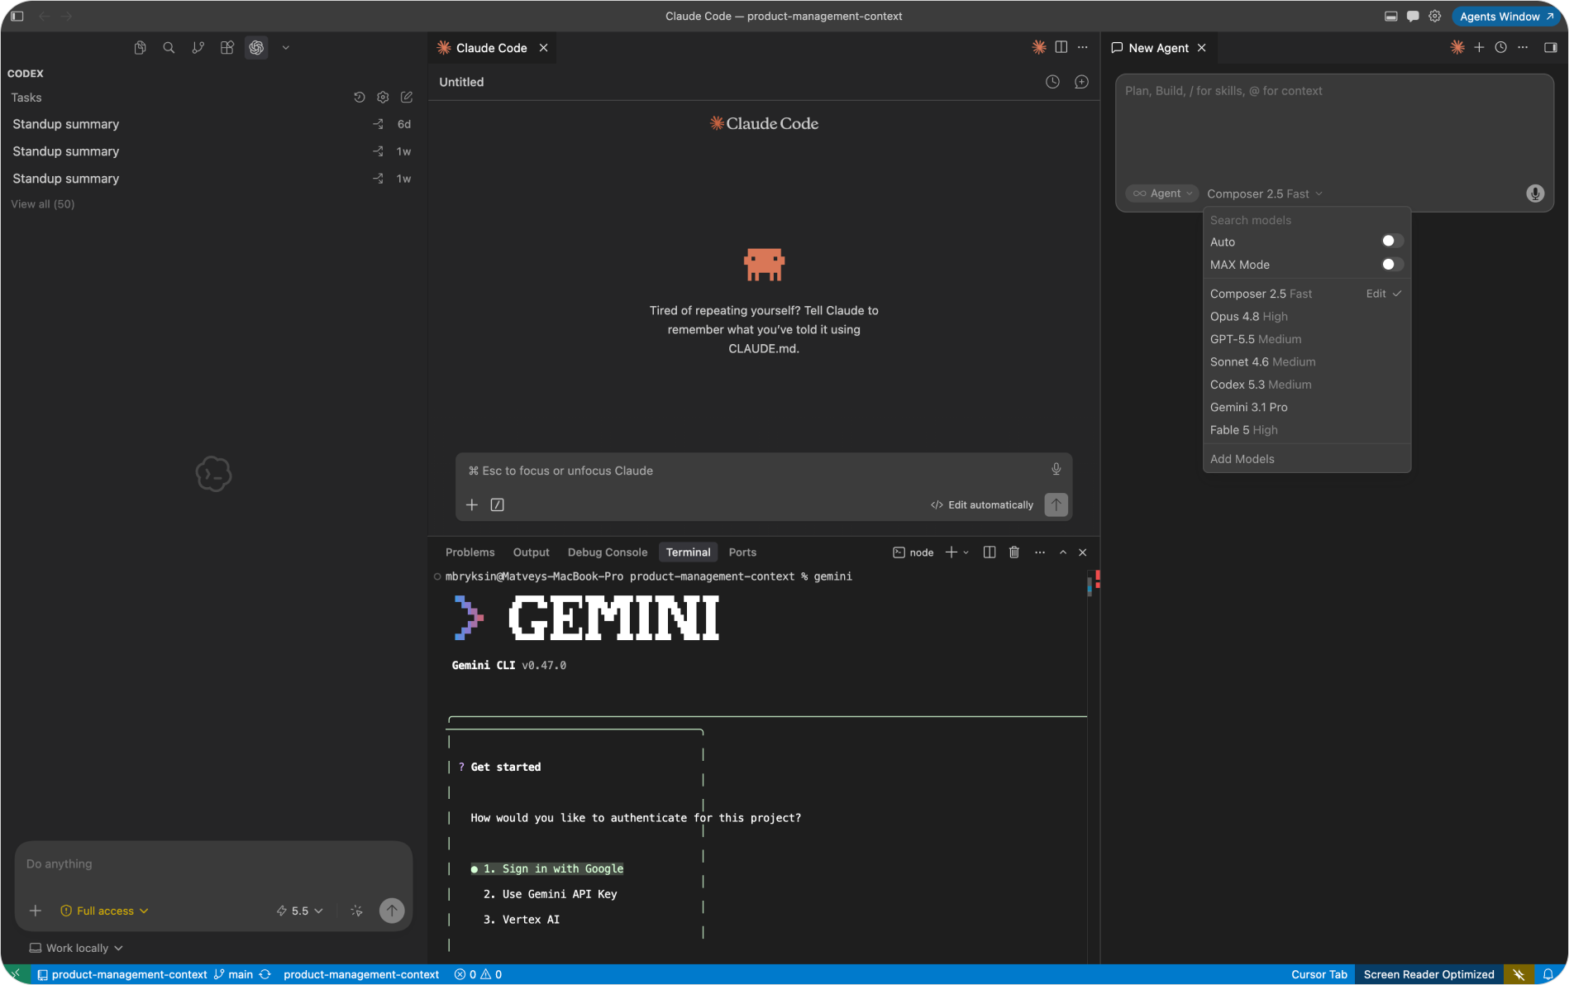Choose Opus 4.8 High model
Screen dimensions: 1569x985
pos(1306,317)
